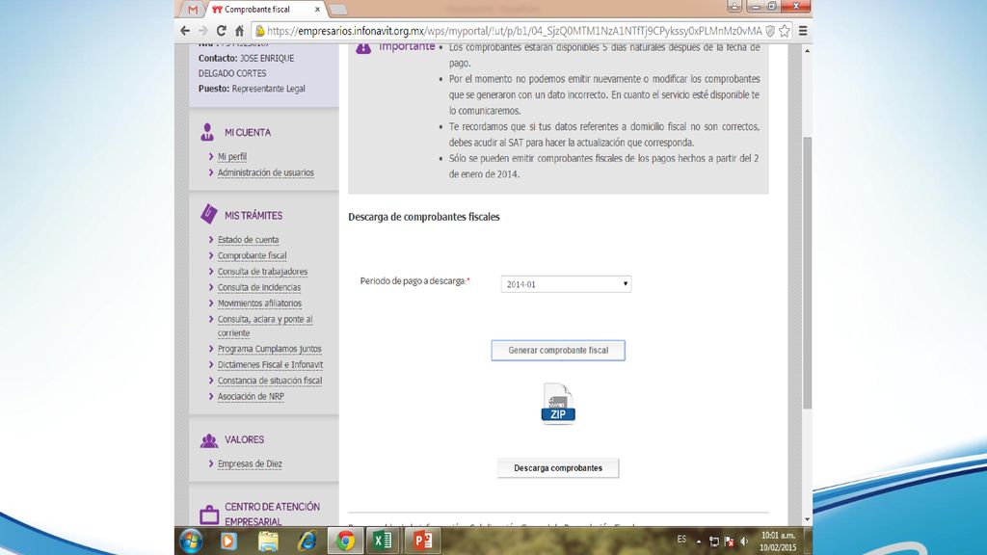
Task: Click the address bar URL
Action: pos(515,31)
